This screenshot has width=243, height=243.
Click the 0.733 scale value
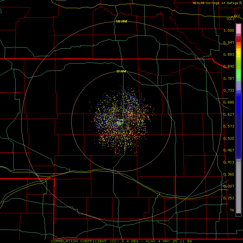click(229, 90)
